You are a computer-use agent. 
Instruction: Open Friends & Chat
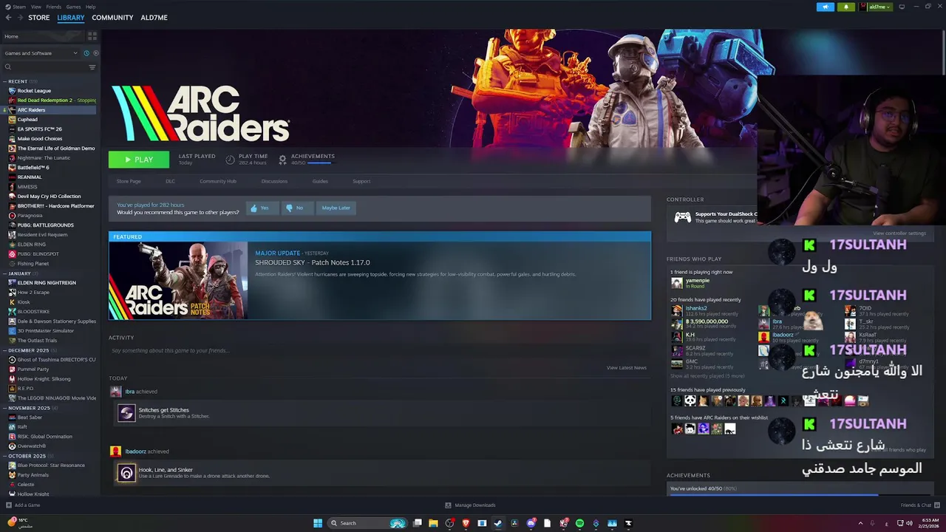coord(919,505)
